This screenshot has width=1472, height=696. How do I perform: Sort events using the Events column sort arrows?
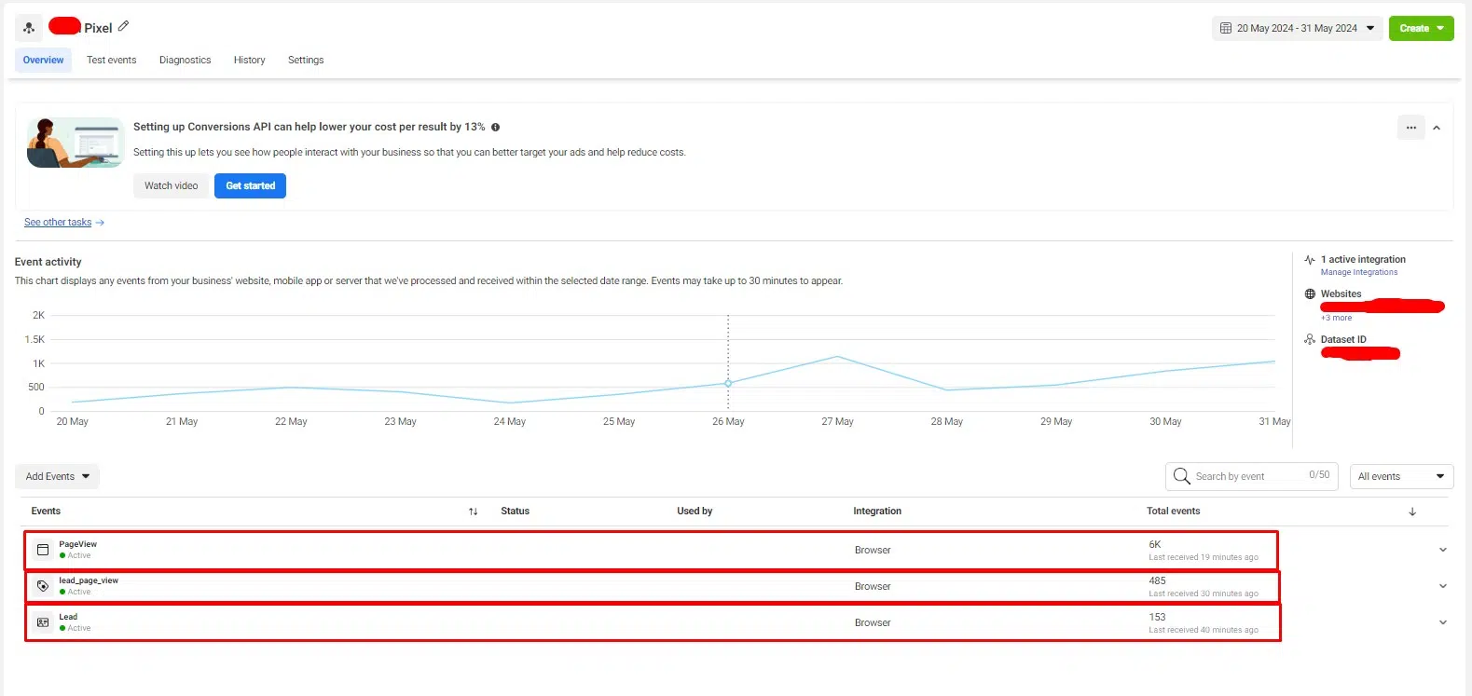(x=473, y=512)
